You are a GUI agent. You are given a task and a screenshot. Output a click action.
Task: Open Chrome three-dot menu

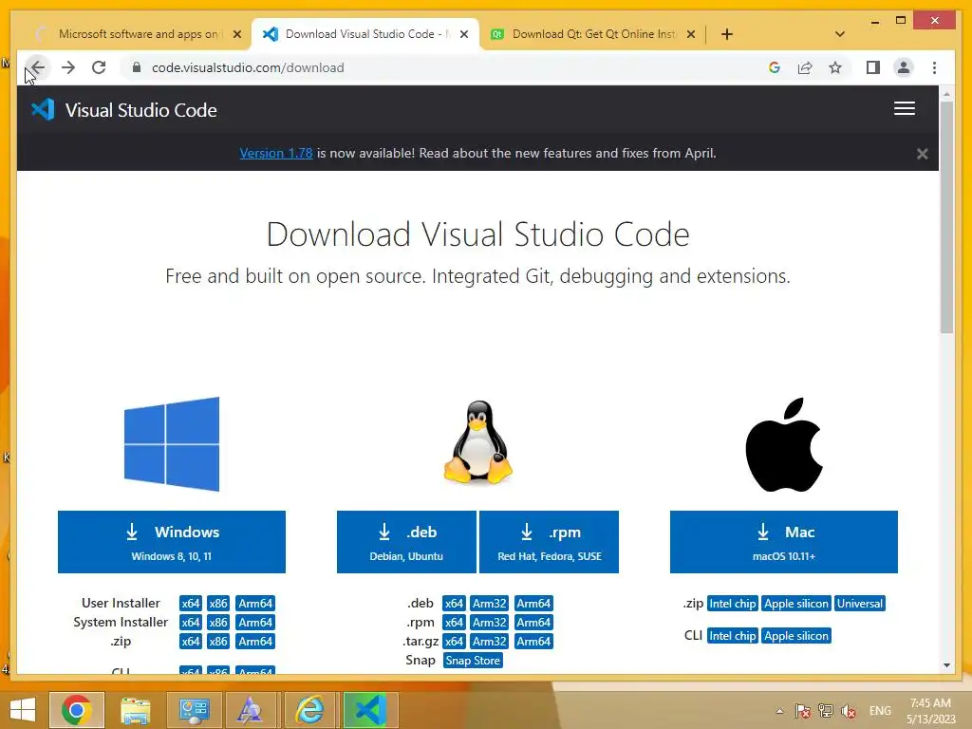pyautogui.click(x=934, y=67)
